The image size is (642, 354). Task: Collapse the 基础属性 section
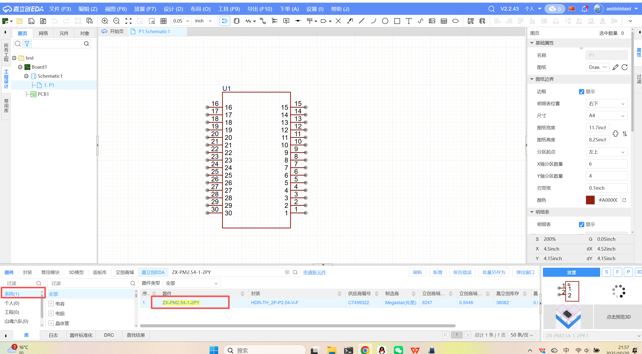click(x=532, y=43)
